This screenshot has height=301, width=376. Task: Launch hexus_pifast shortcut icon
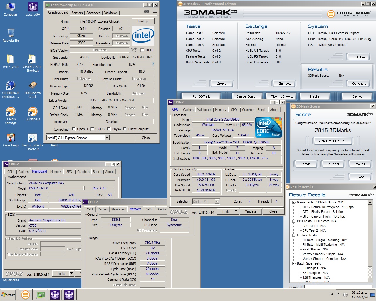tap(33, 142)
